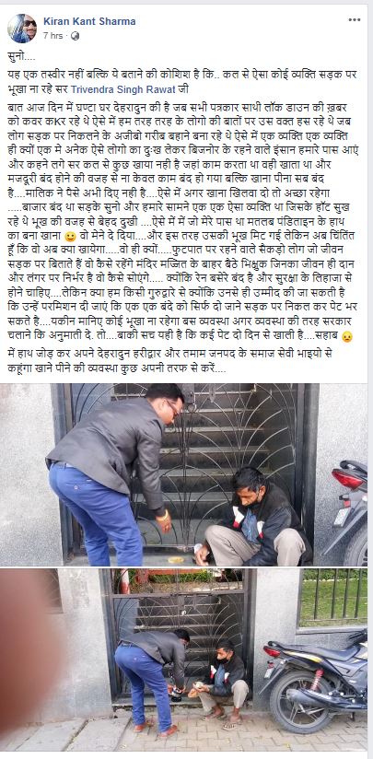Open the upper photo of the post

[186, 474]
